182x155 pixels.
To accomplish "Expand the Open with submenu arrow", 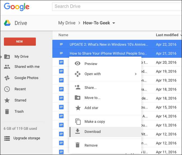I will (x=136, y=74).
